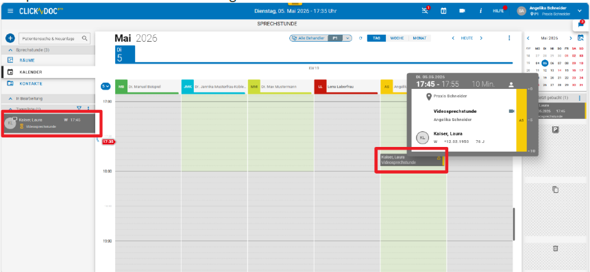Go to next day arrow beside HEUTE

481,38
